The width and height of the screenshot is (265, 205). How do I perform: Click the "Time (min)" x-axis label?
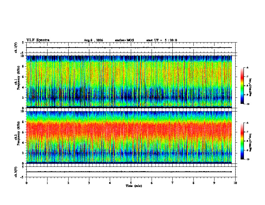pos(134,186)
